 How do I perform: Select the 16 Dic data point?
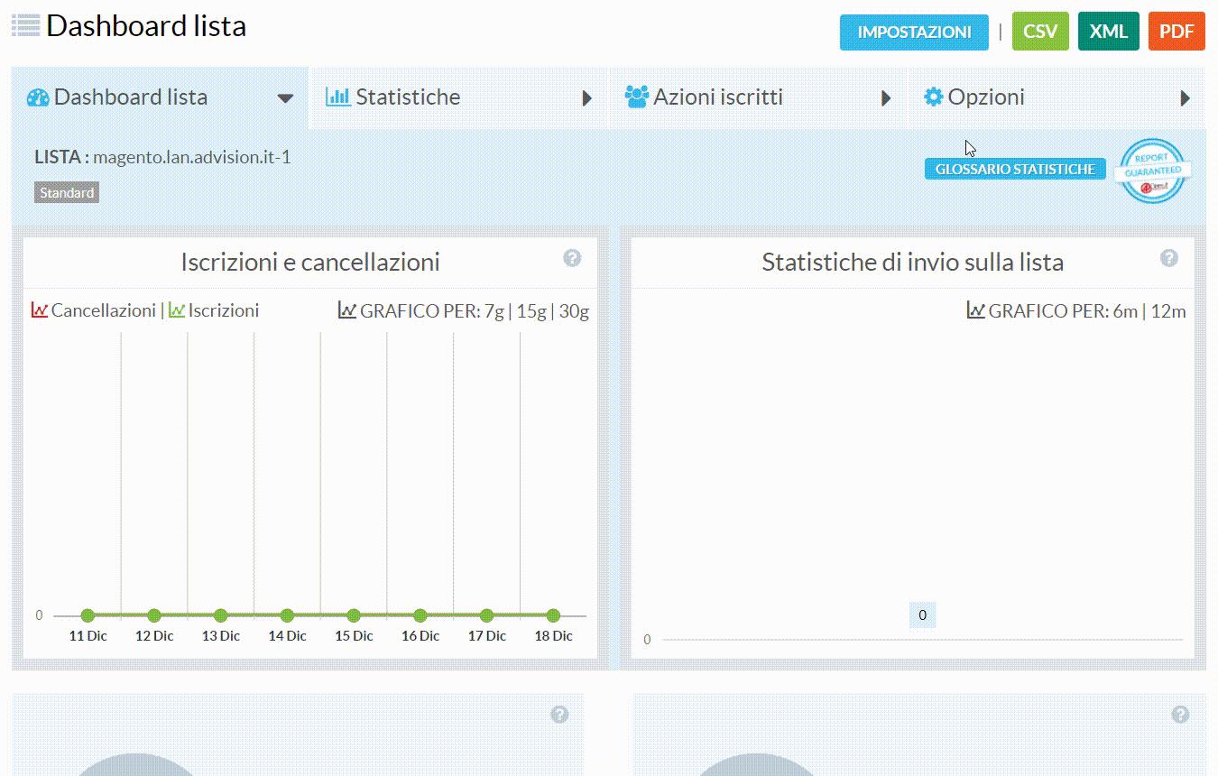pos(420,615)
